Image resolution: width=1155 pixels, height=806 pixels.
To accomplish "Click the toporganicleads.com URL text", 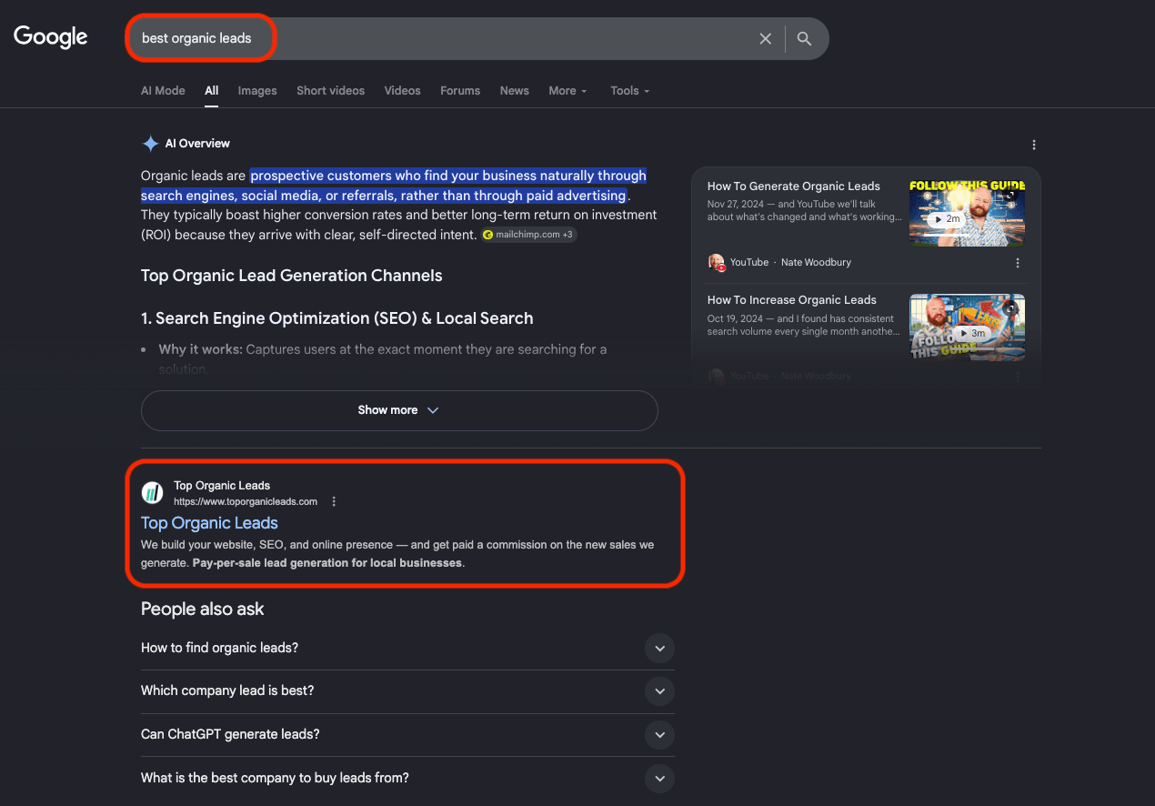I will point(246,501).
